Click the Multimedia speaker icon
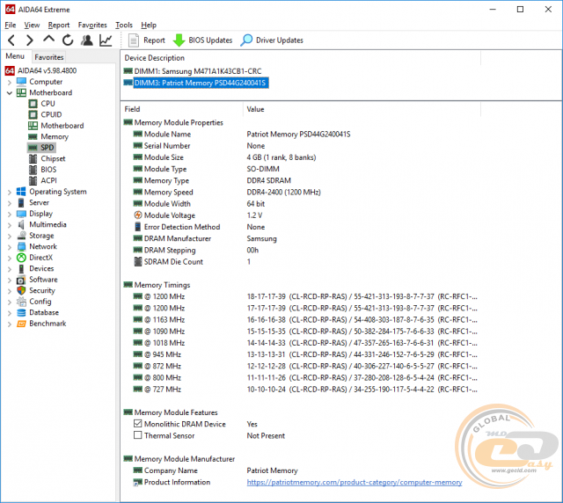Image resolution: width=563 pixels, height=503 pixels. pyautogui.click(x=21, y=225)
